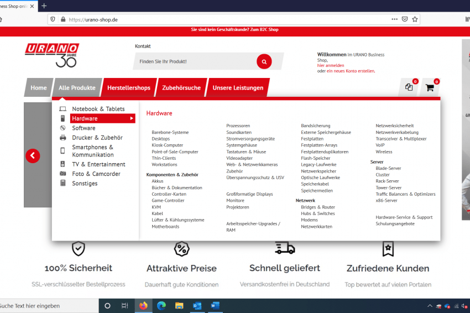Open tracking protection shield icon
The width and height of the screenshot is (470, 313).
[x=53, y=19]
